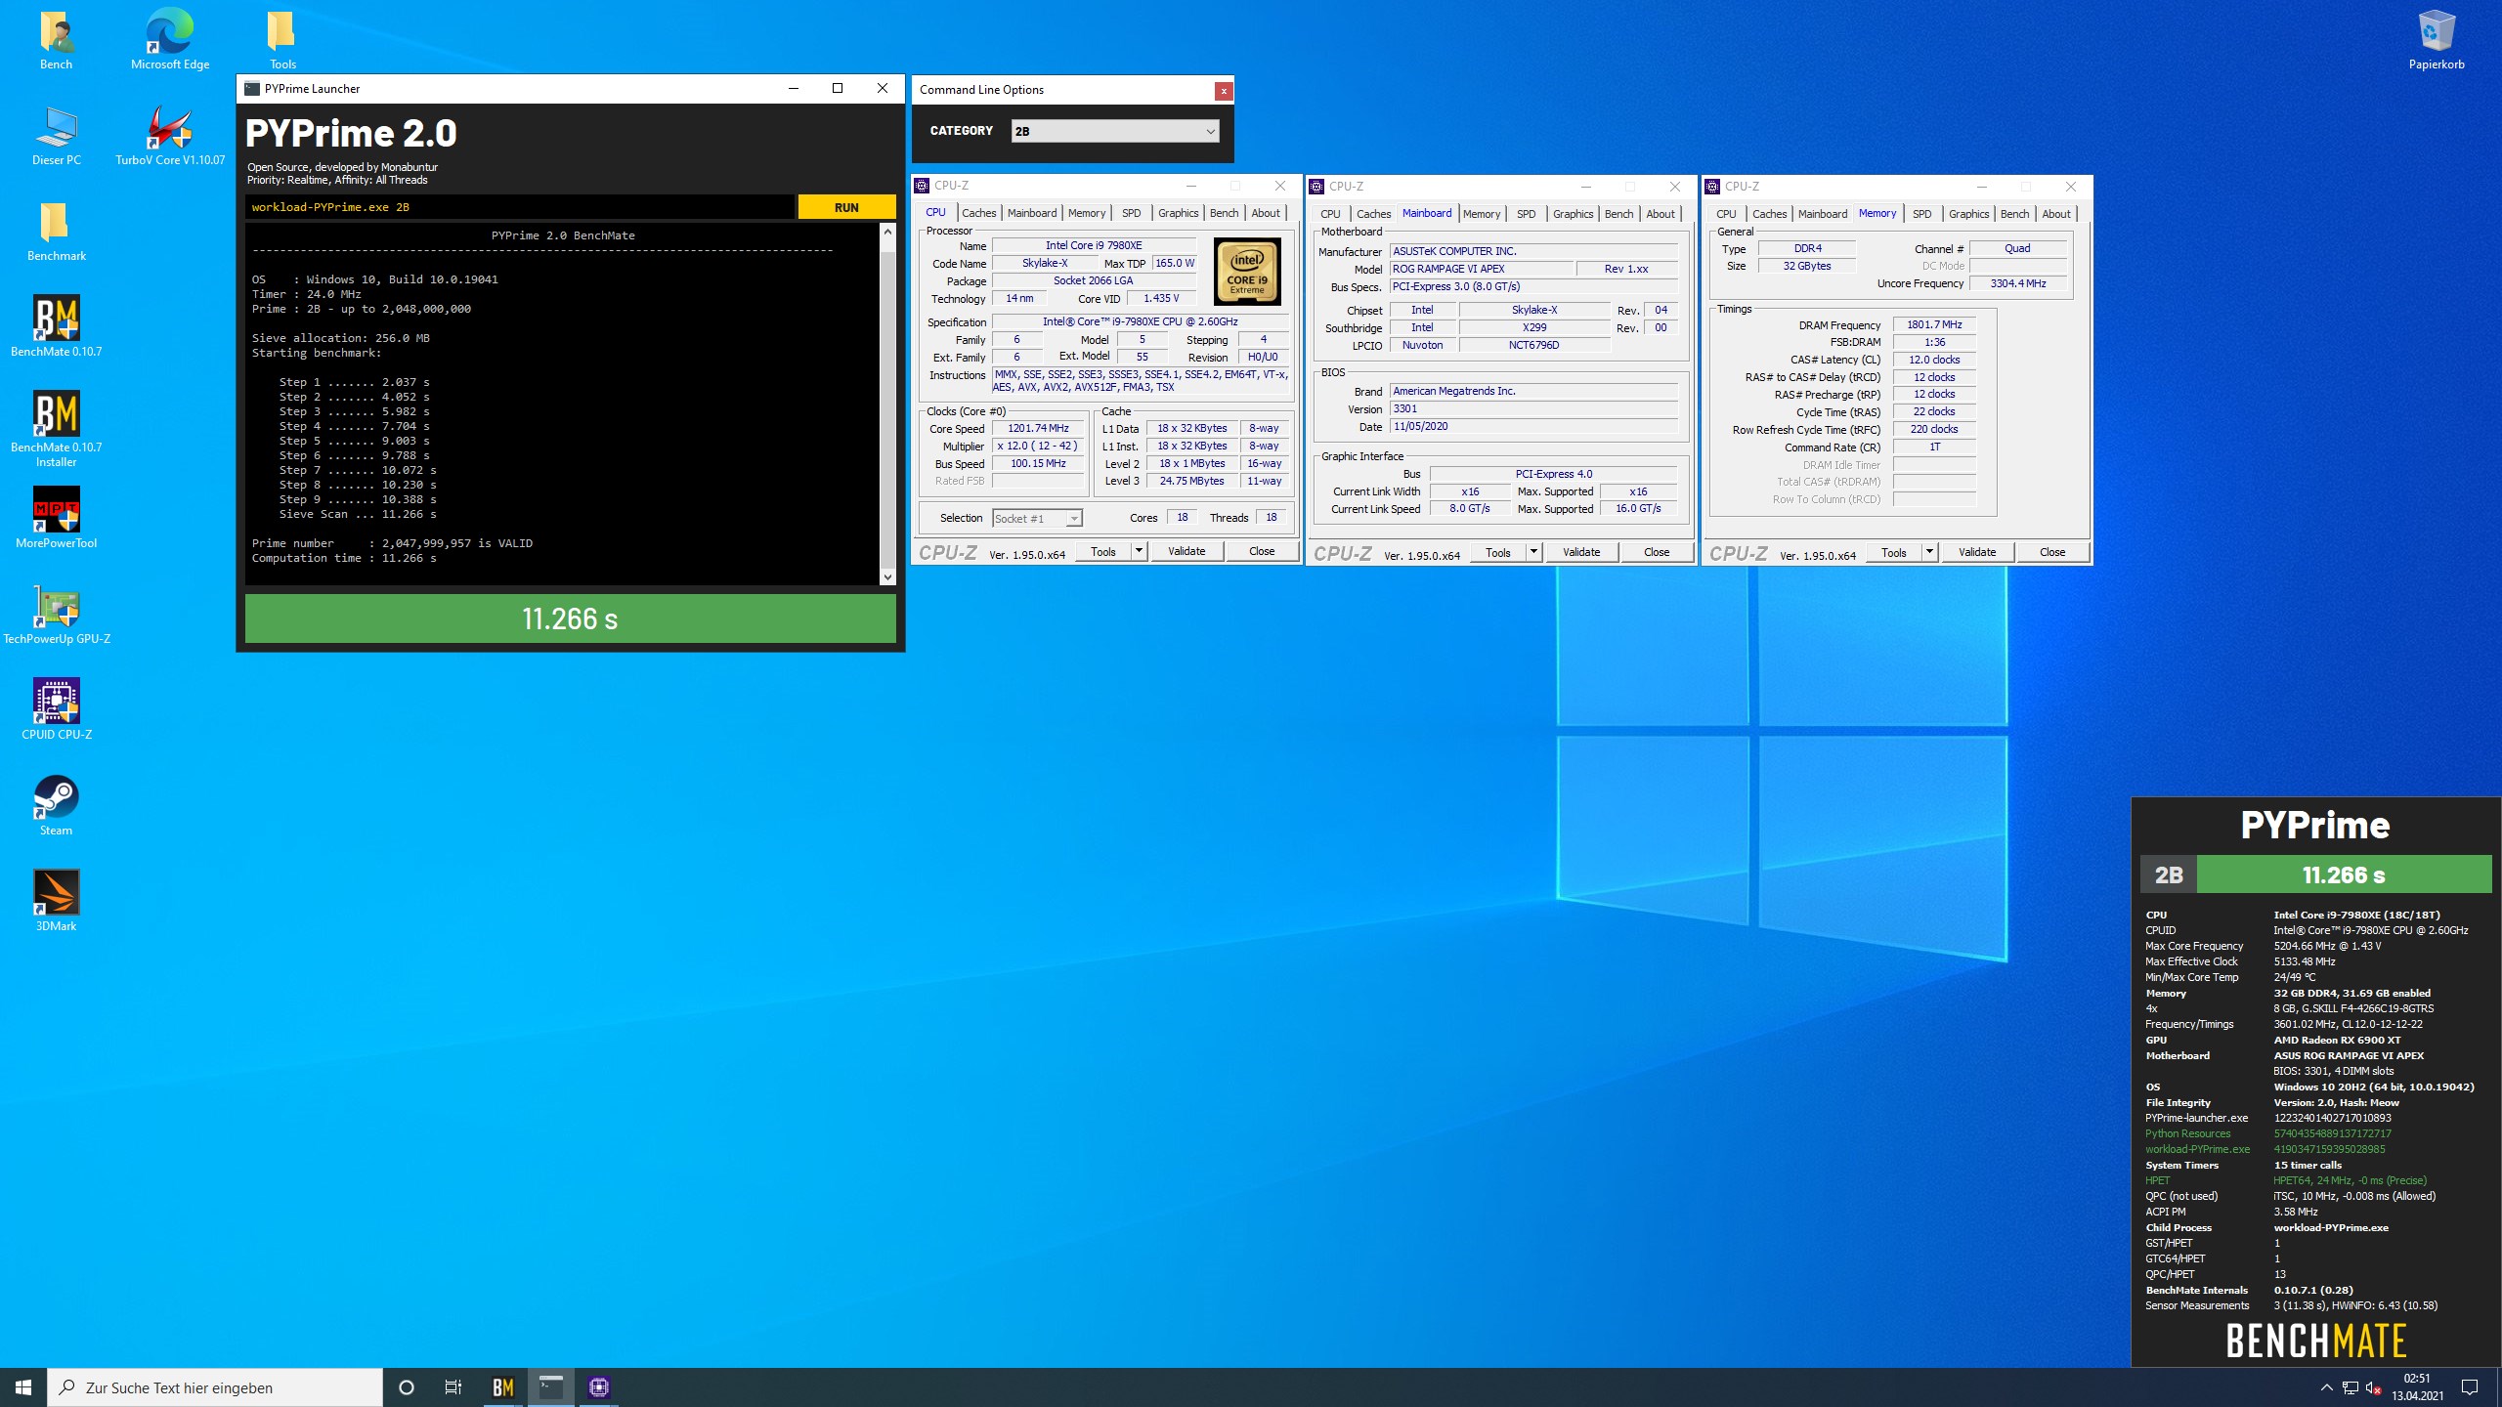Open the Windows Start menu
This screenshot has width=2502, height=1407.
[x=23, y=1387]
